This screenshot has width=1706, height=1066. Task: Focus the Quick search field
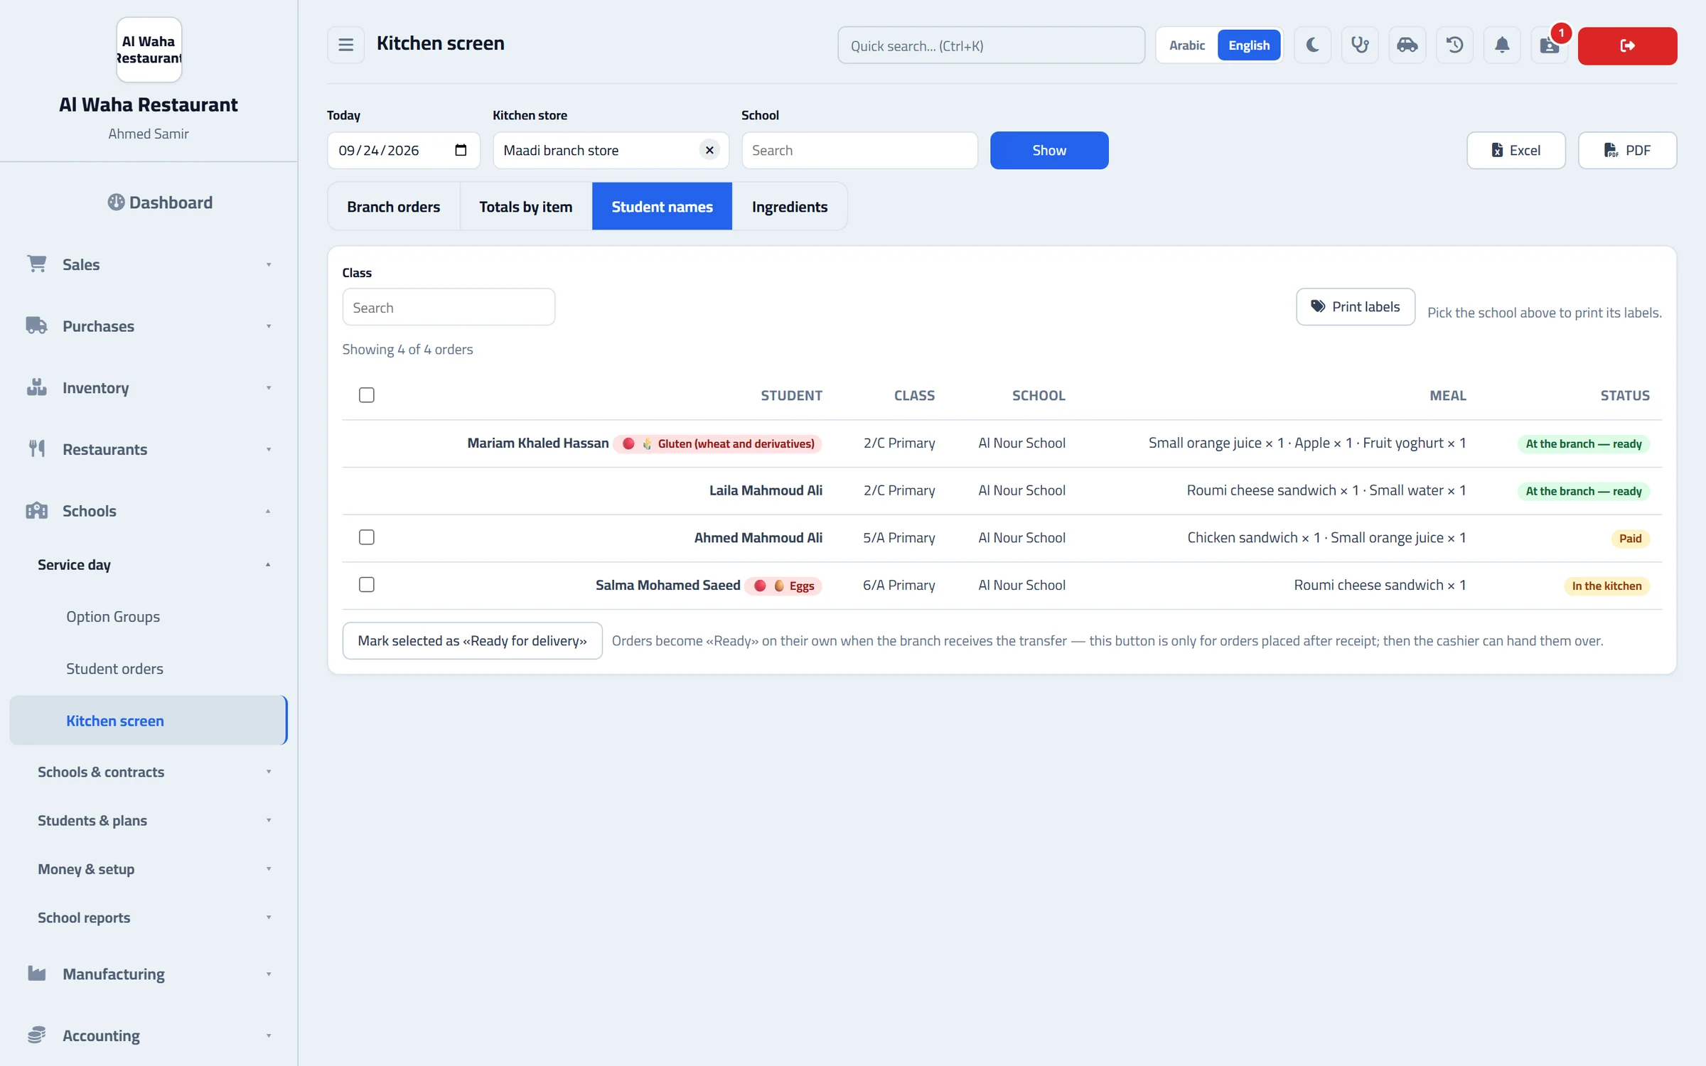(991, 45)
